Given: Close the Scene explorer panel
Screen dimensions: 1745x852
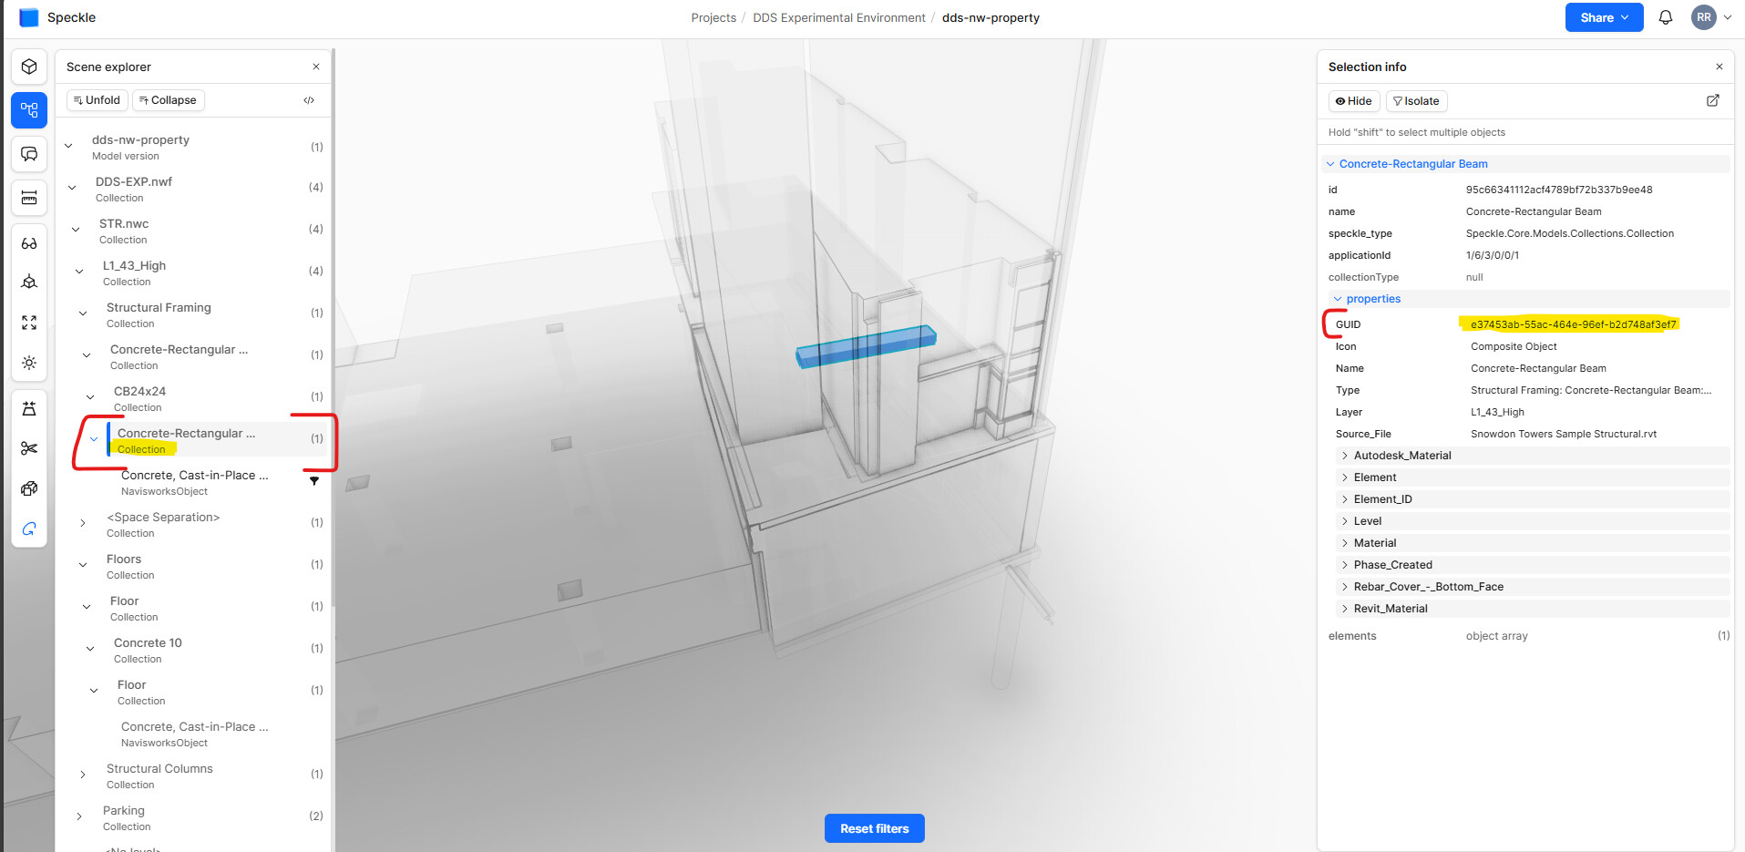Looking at the screenshot, I should pos(316,67).
